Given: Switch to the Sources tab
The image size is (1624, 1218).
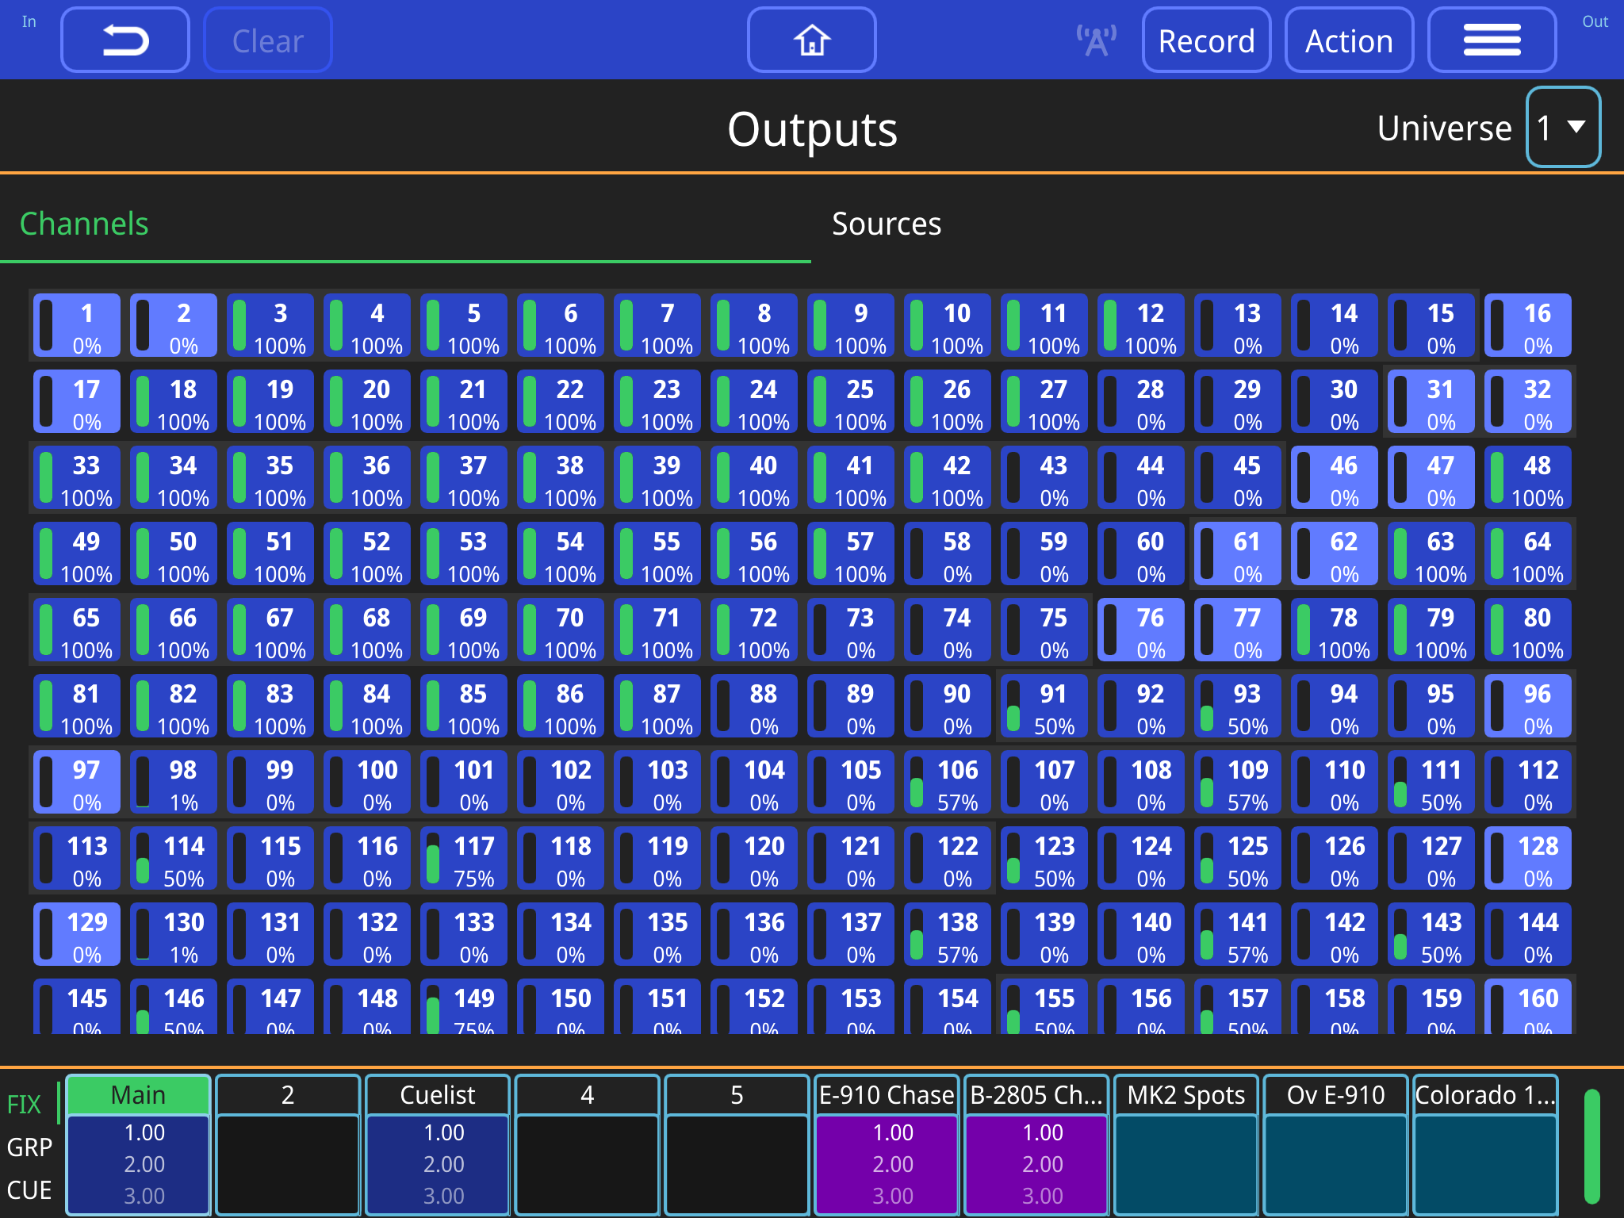Looking at the screenshot, I should coord(885,224).
